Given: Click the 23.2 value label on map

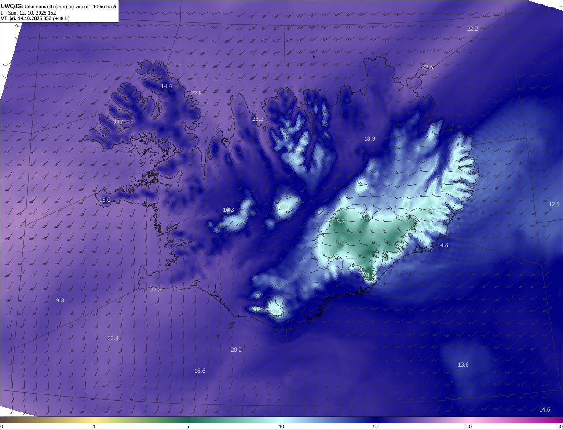Looking at the screenshot, I should [258, 119].
